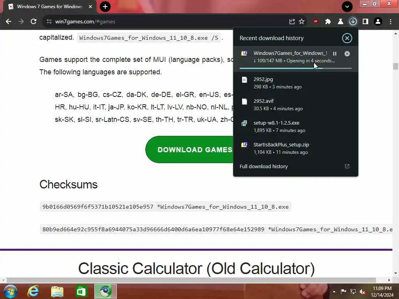Screen dimensions: 399x299
Task: Open Chrome Labs flask icon
Action: (x=341, y=22)
